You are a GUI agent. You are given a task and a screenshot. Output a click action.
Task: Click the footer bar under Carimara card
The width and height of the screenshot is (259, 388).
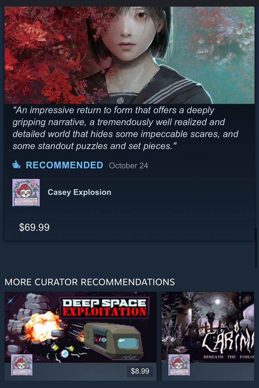(x=208, y=372)
